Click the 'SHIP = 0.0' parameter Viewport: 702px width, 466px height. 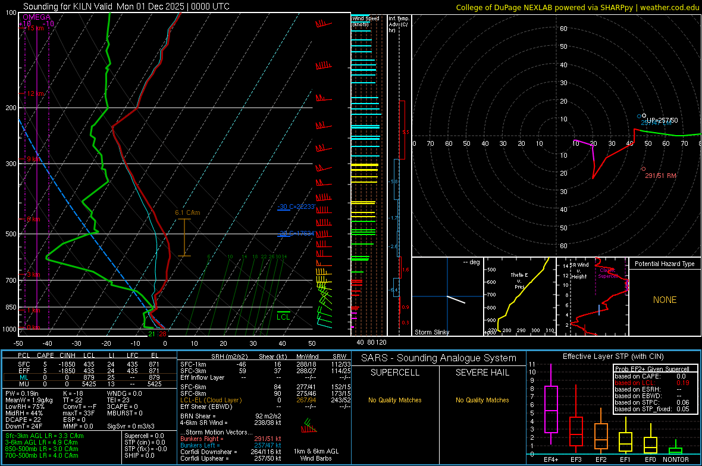pyautogui.click(x=139, y=455)
